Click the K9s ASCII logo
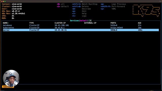 coord(146,10)
